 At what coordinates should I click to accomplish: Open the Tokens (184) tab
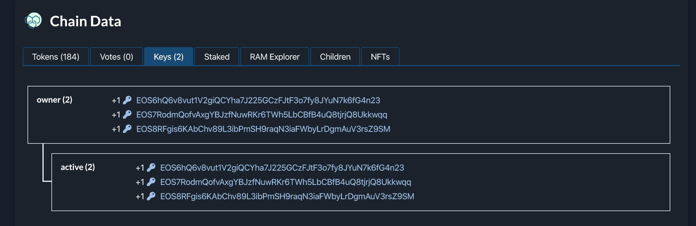(x=56, y=57)
